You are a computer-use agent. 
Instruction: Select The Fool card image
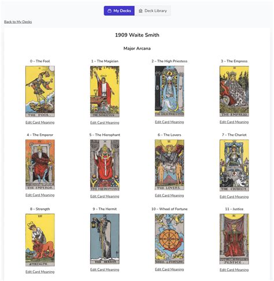[x=40, y=91]
